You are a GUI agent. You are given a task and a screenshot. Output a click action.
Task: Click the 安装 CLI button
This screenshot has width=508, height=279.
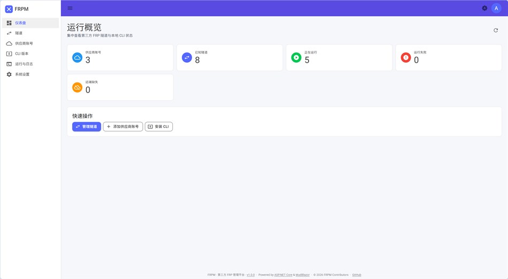click(159, 126)
